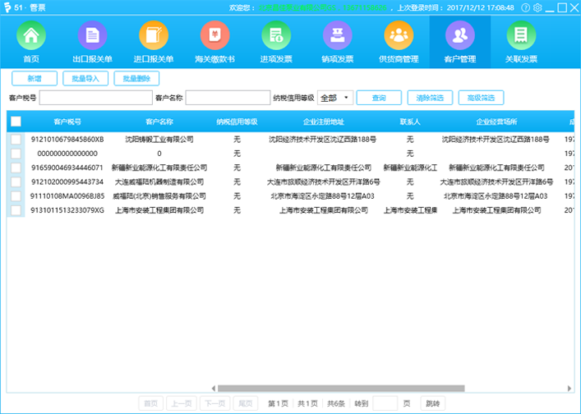Check the row for 沈阳铸锻工业有限公司
581x414 pixels.
tap(16, 140)
